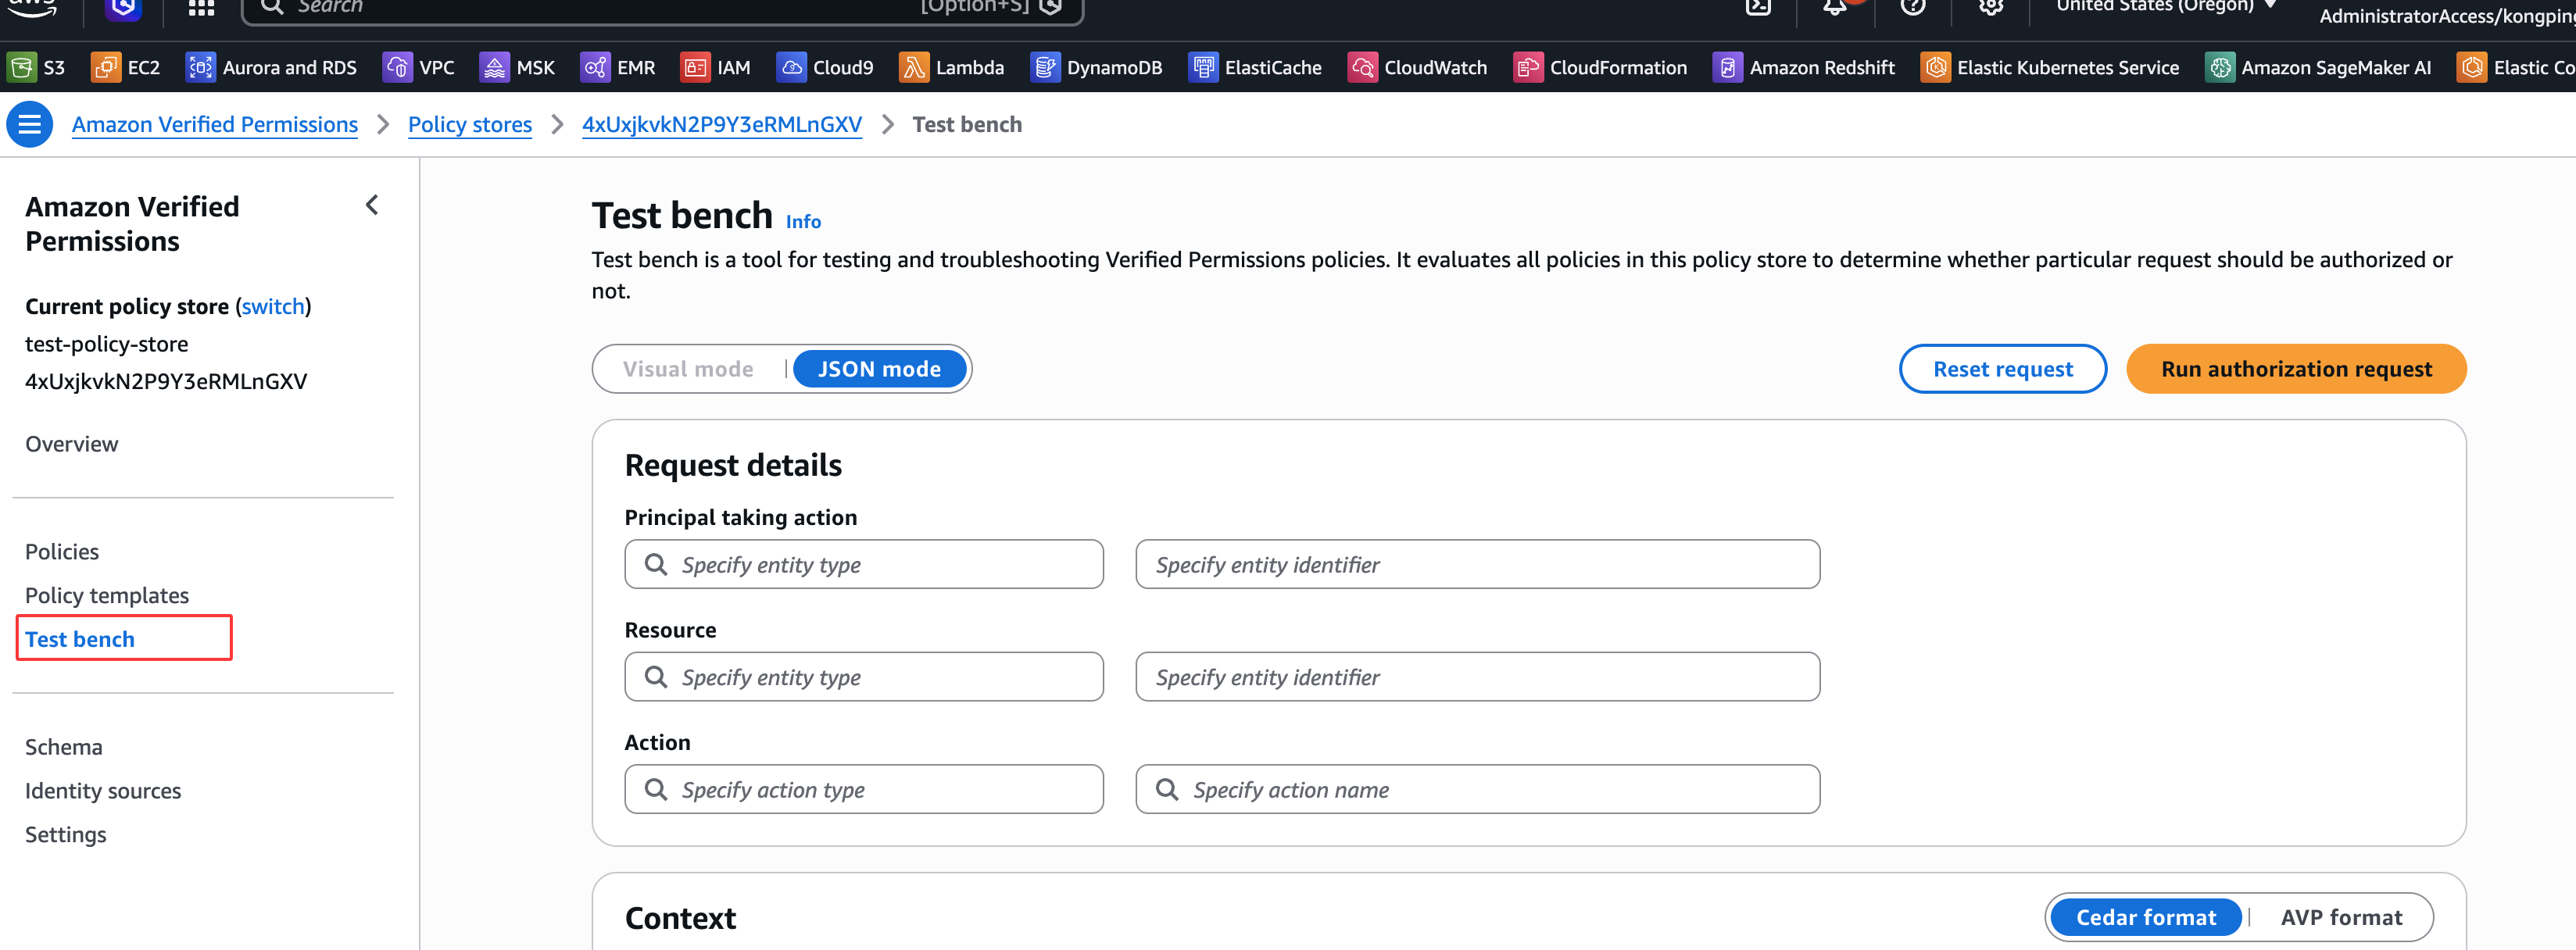2576x950 pixels.
Task: Open the Principal entity type search dropdown
Action: 864,565
